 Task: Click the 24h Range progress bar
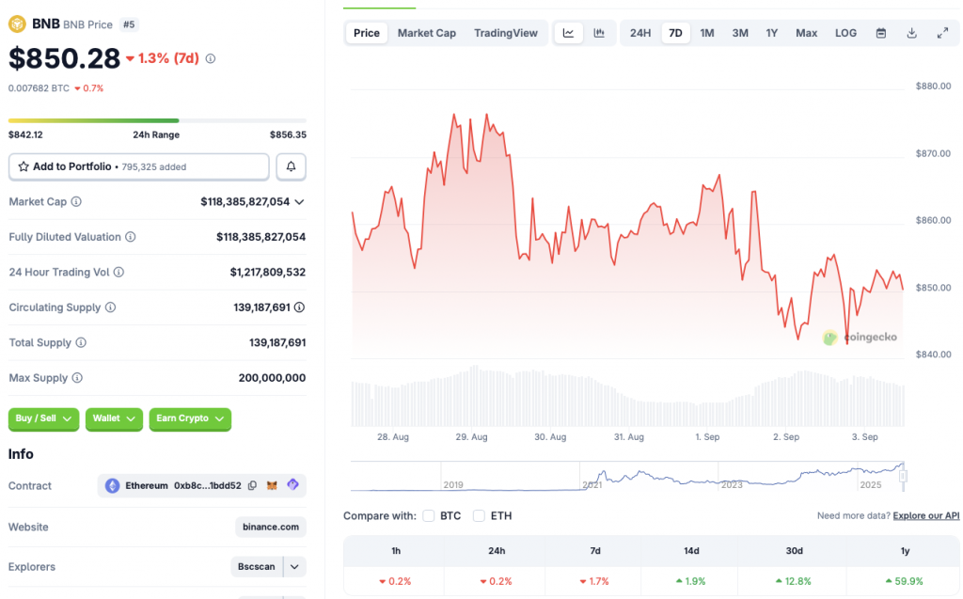point(157,120)
